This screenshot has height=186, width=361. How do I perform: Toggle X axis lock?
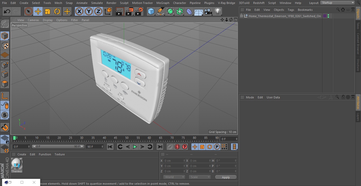pos(79,12)
